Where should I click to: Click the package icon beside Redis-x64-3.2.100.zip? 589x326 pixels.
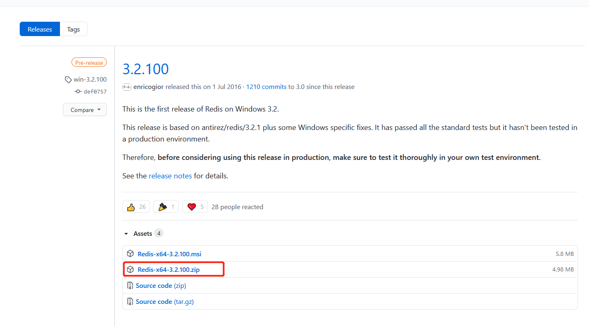[x=130, y=270]
